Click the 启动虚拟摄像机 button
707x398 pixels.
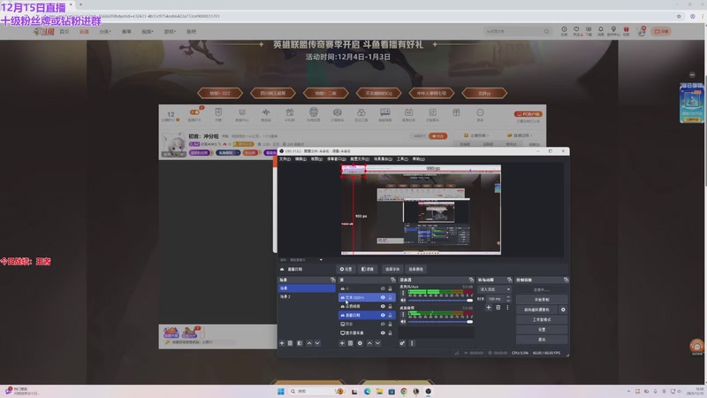click(537, 310)
